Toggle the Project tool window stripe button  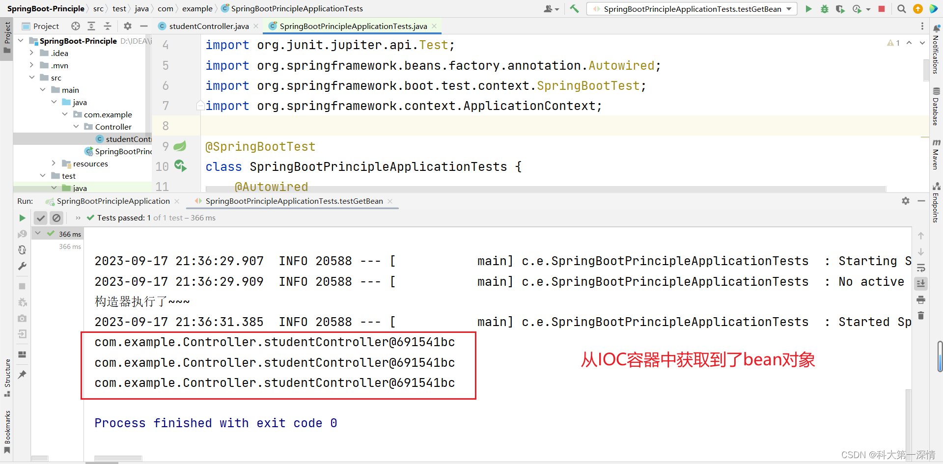click(7, 39)
